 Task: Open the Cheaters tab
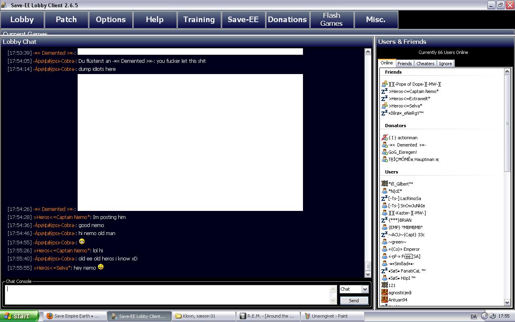click(425, 64)
